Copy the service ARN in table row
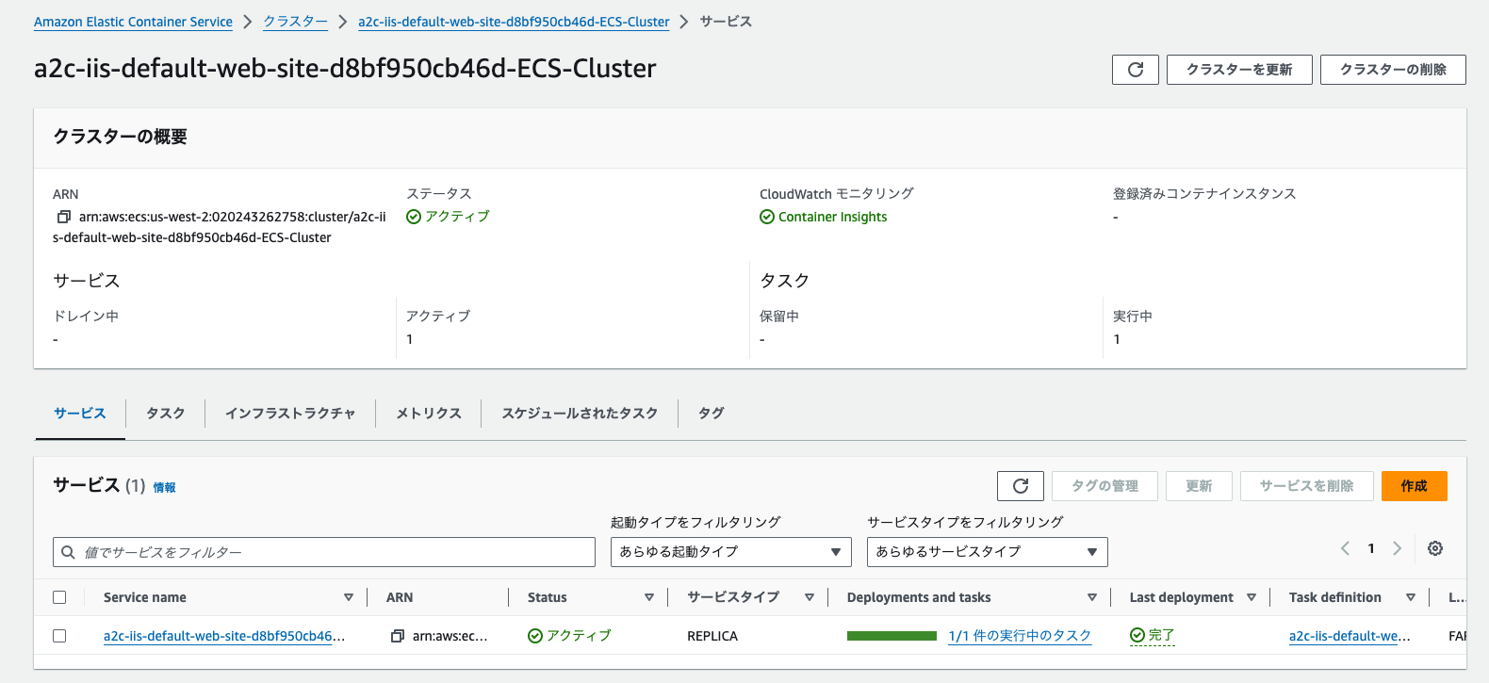 pos(398,636)
